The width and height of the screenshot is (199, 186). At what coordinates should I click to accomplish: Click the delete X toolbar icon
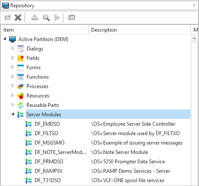(18, 18)
